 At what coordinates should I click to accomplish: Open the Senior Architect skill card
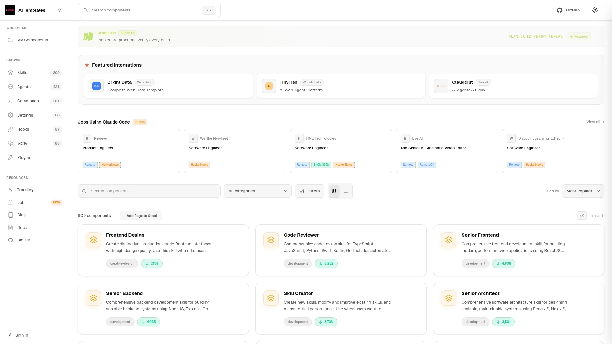click(519, 309)
